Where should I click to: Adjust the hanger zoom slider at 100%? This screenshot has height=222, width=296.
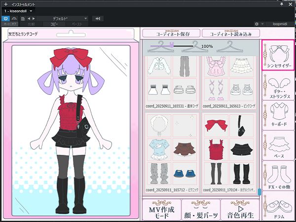pos(171,45)
